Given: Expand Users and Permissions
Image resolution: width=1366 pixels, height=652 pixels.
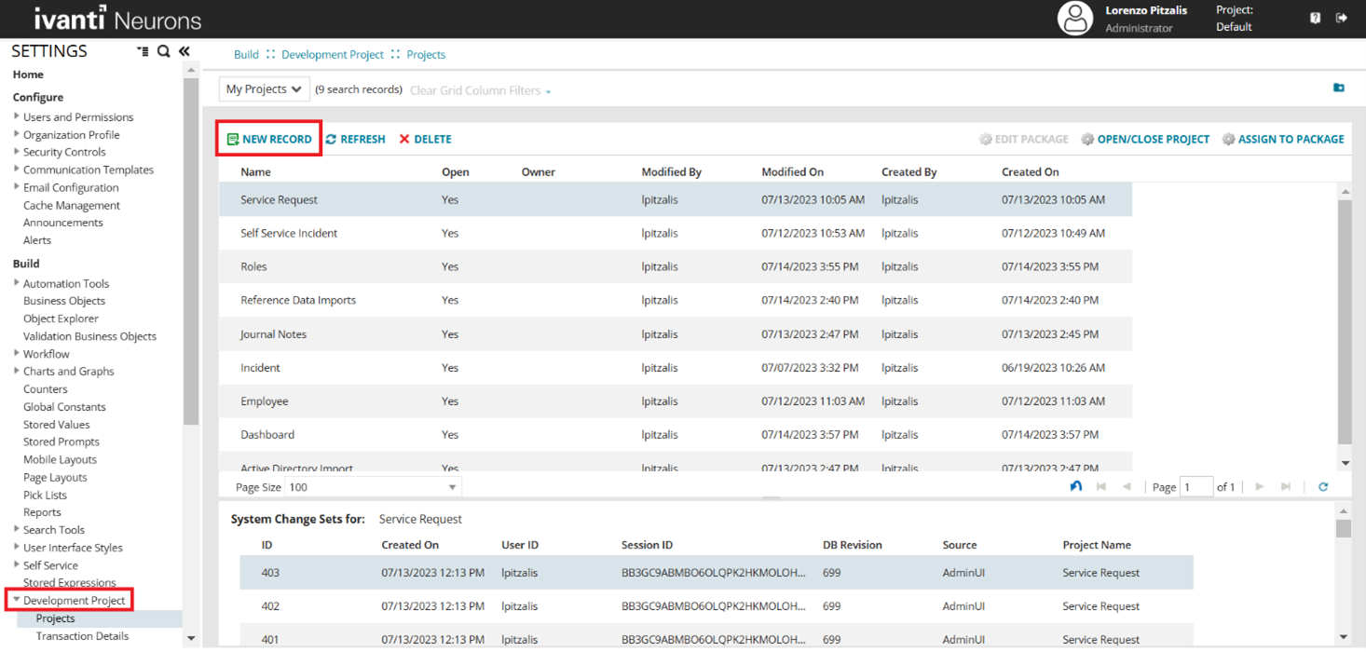Looking at the screenshot, I should 17,116.
